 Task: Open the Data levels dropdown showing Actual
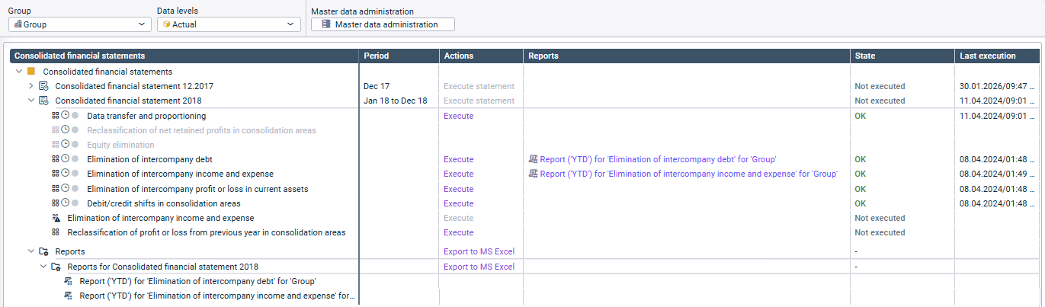[x=229, y=24]
